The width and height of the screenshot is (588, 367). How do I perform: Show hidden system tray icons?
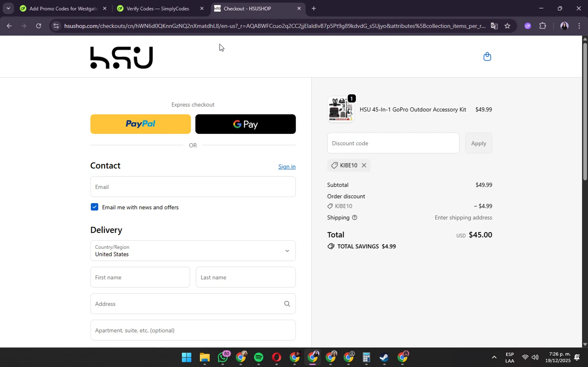(494, 357)
